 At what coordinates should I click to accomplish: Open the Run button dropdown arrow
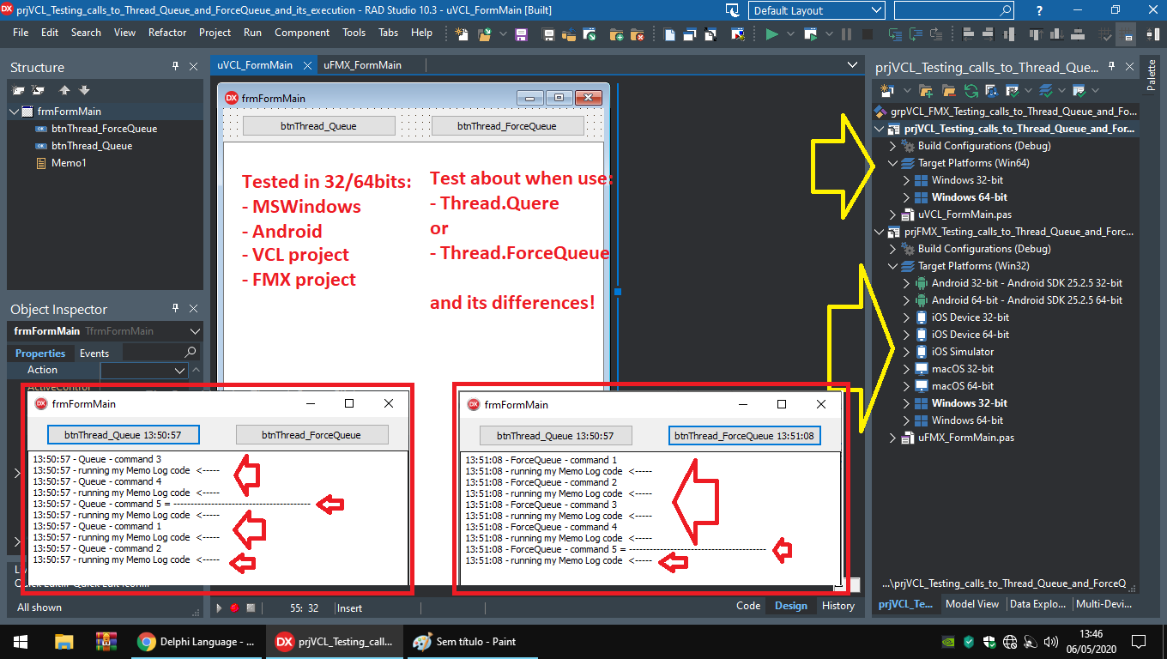click(790, 34)
